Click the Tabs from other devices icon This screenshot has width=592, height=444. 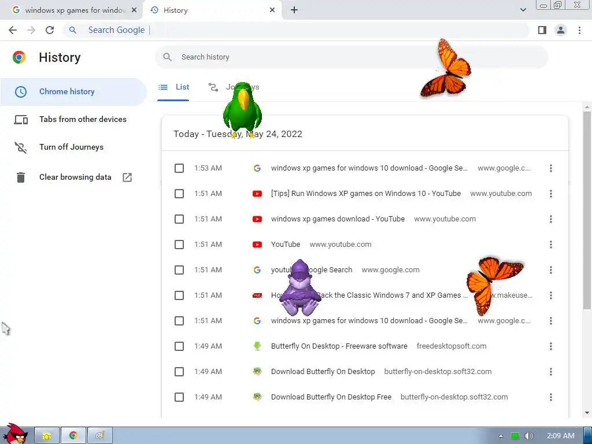point(21,120)
